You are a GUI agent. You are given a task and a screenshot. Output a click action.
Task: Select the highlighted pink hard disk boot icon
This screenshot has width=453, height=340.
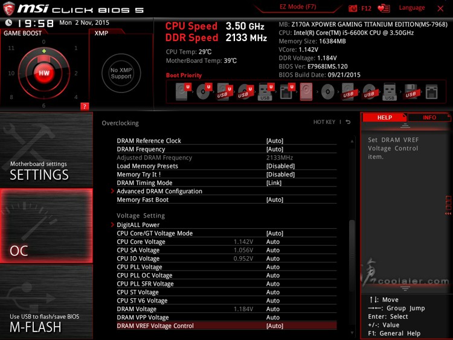[306, 92]
